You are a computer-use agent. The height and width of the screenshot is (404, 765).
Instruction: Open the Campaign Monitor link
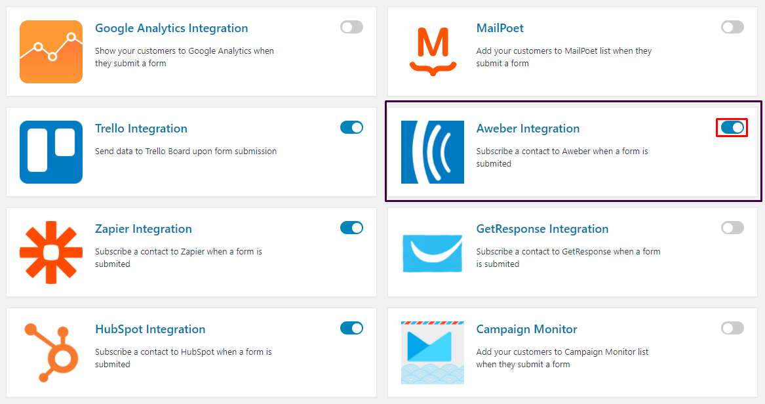click(x=526, y=329)
